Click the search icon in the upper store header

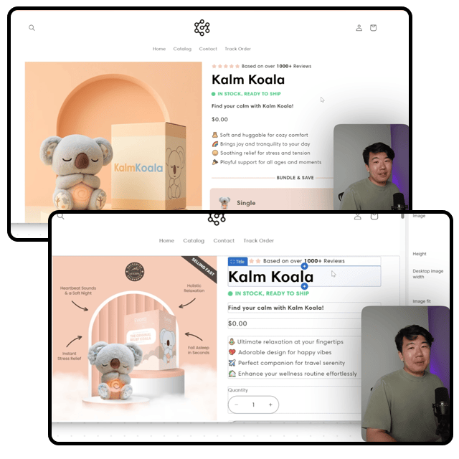point(32,28)
